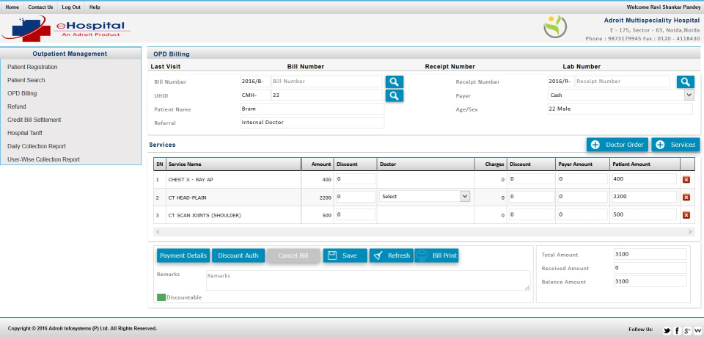This screenshot has height=337, width=704.
Task: Focus the Receipt Number input field
Action: pos(623,81)
